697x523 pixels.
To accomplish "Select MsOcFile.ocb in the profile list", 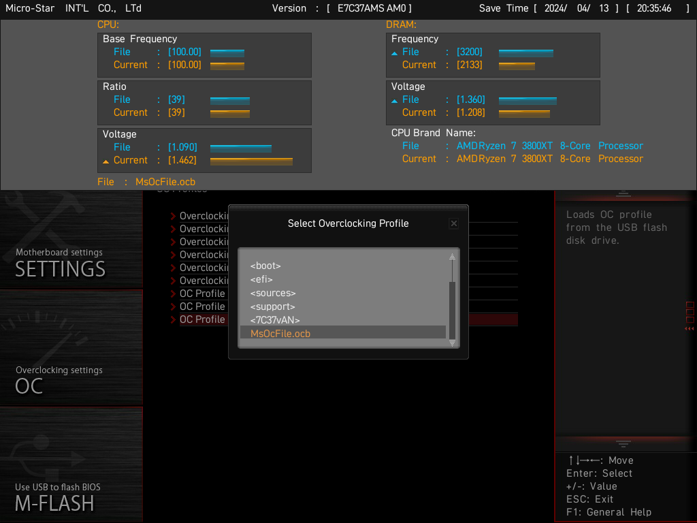I will 343,333.
